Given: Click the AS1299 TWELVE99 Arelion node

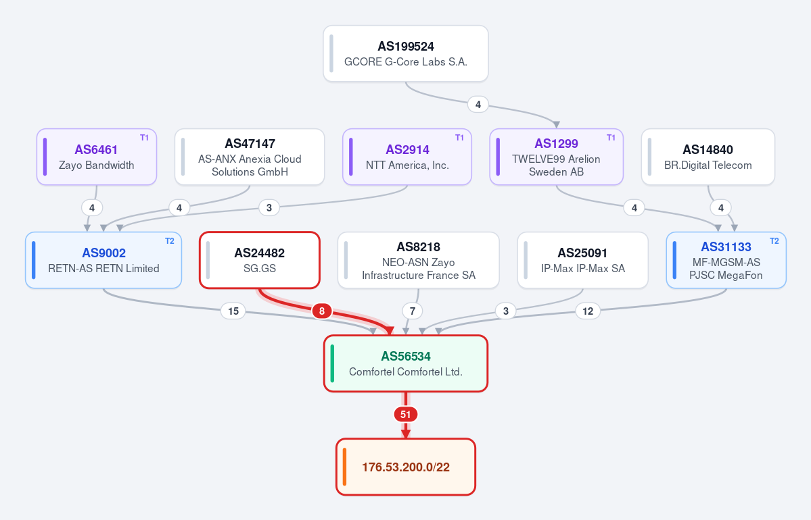Looking at the screenshot, I should pyautogui.click(x=557, y=157).
